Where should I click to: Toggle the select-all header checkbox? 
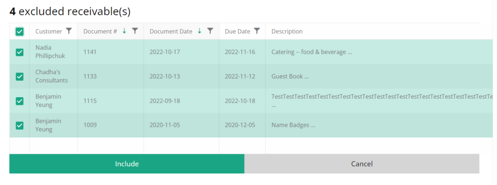(19, 32)
